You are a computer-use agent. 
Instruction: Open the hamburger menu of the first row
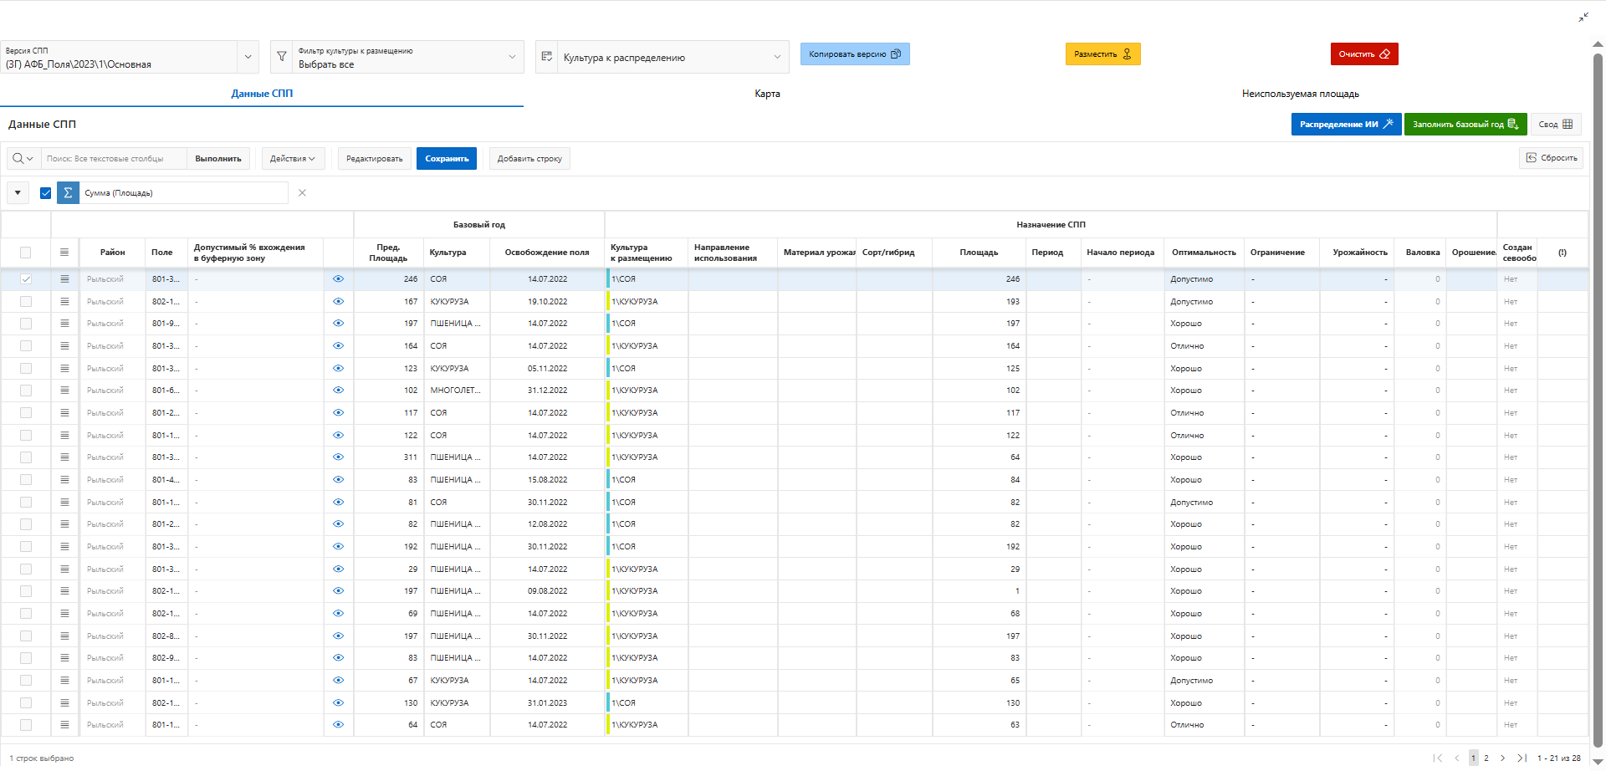coord(64,279)
